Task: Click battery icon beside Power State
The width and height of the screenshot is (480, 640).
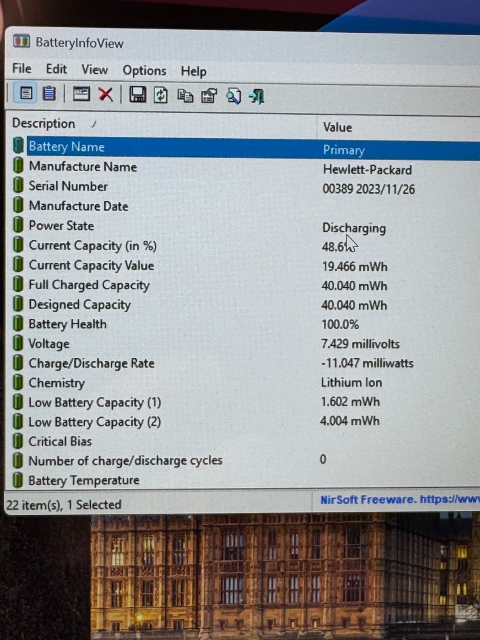Action: tap(18, 225)
